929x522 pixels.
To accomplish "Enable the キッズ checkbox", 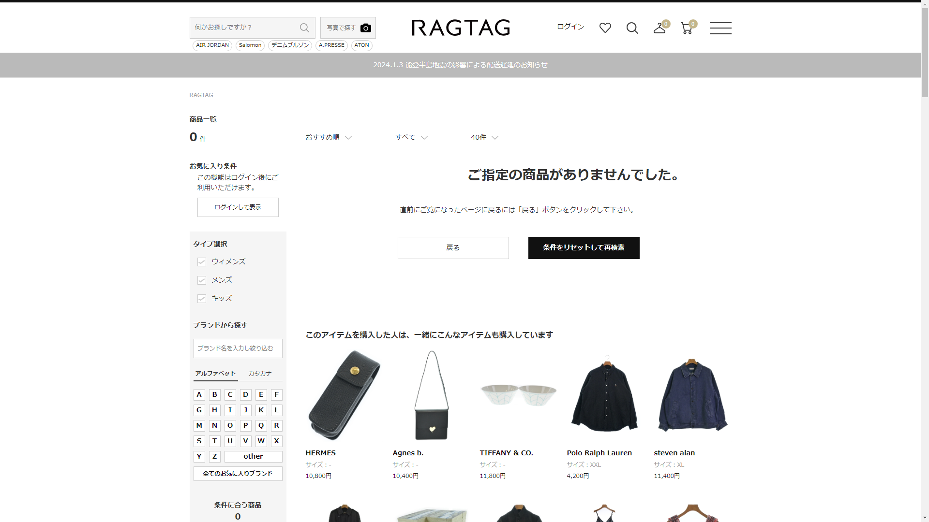I will [202, 299].
